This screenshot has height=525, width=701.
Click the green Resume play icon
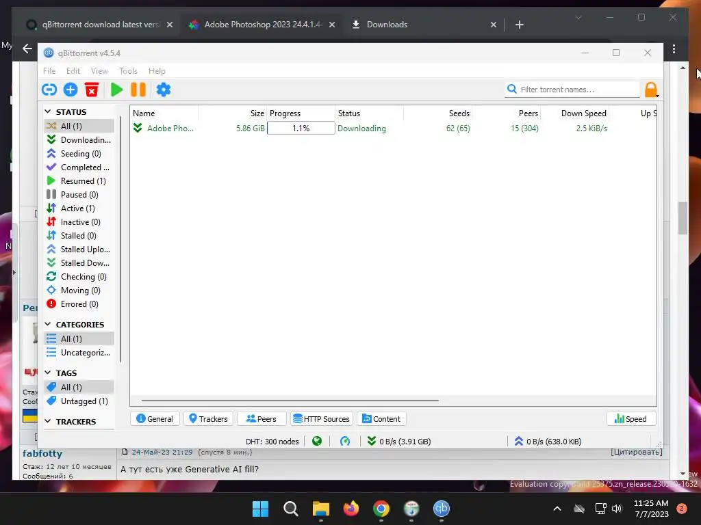point(116,90)
